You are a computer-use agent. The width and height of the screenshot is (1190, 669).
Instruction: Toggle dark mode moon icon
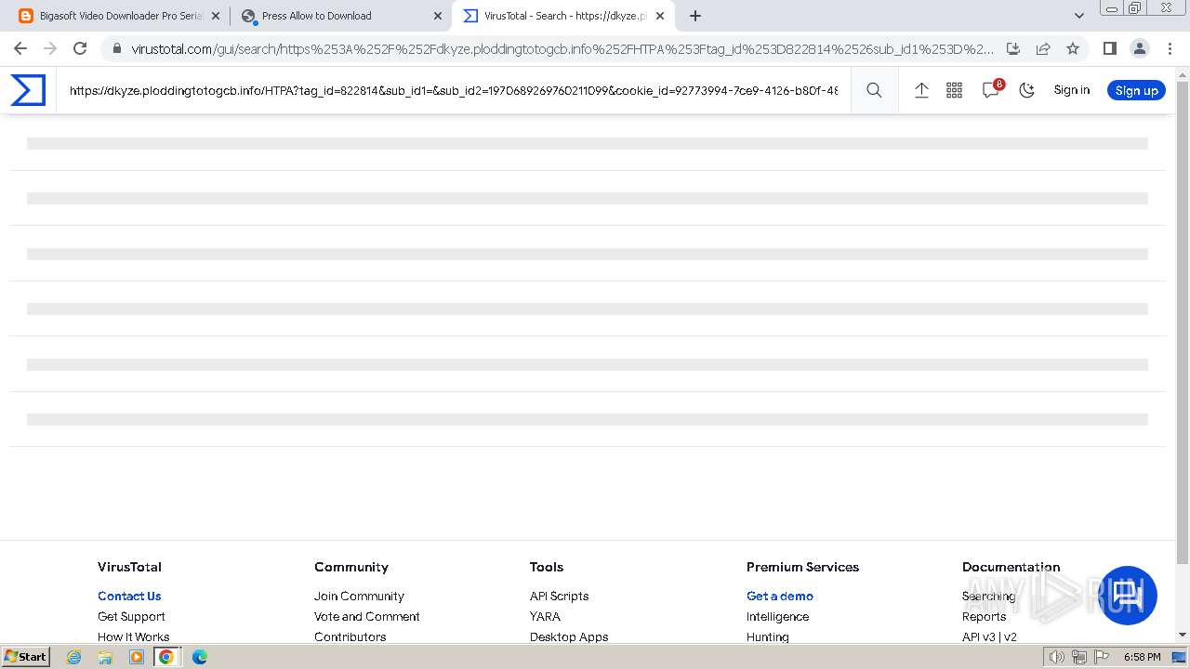1026,90
